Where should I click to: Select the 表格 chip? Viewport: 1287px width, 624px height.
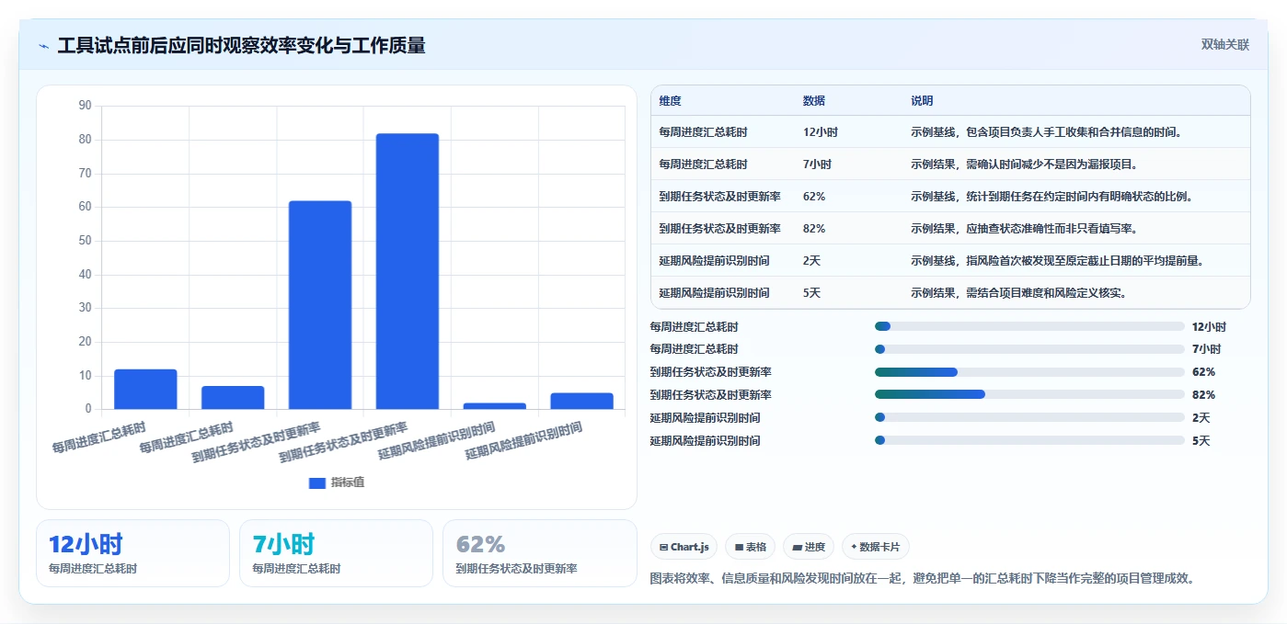[x=750, y=547]
